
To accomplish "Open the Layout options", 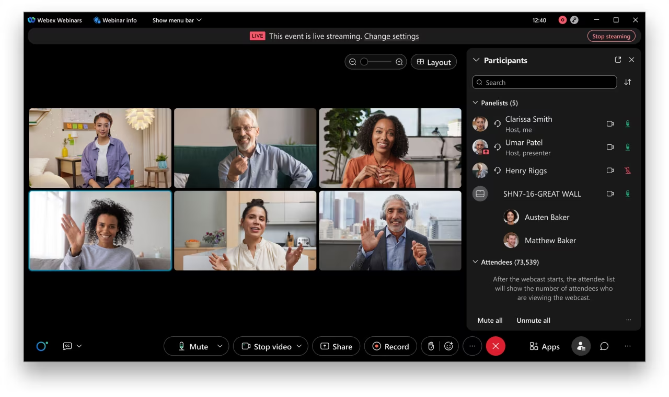I will pos(434,62).
